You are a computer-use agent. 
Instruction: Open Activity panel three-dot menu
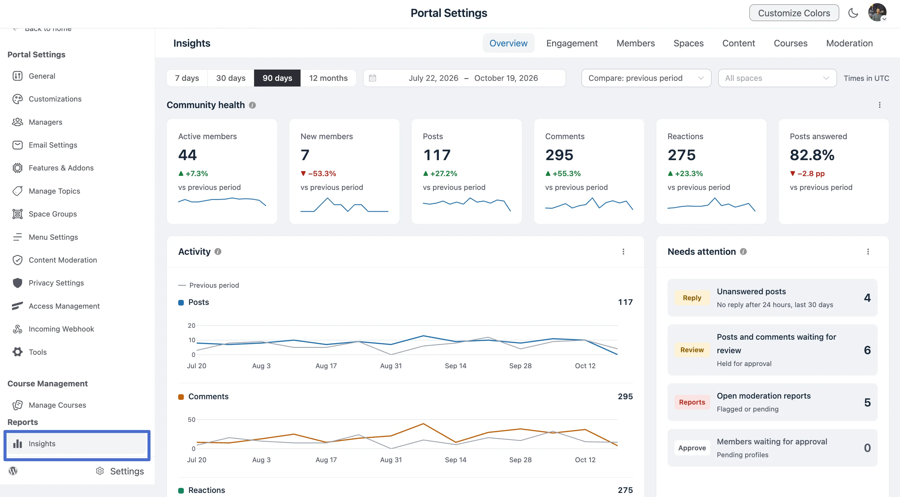tap(623, 252)
